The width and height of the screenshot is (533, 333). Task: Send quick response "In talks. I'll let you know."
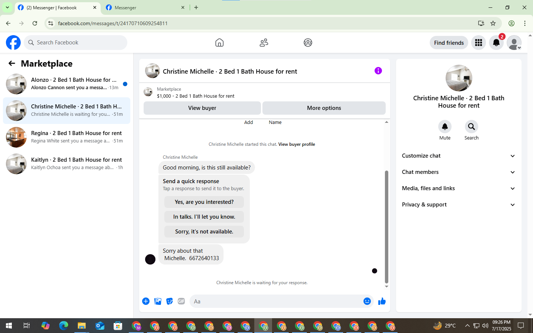coord(204,217)
